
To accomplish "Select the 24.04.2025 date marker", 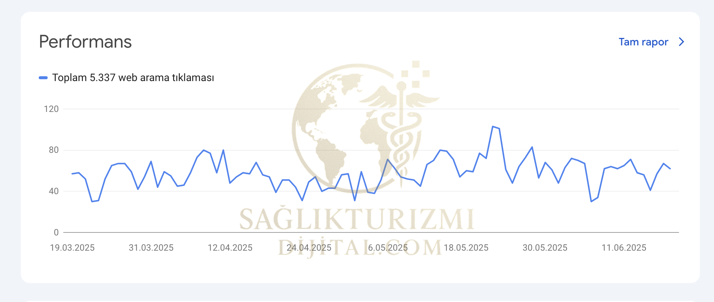I will (x=309, y=248).
